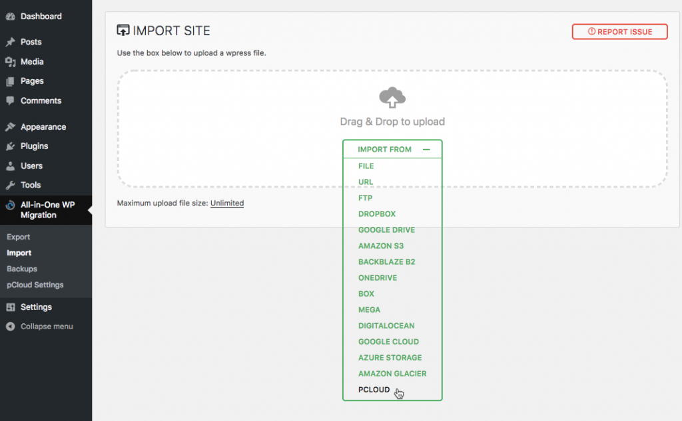Open Comments in sidebar
The image size is (682, 421).
(41, 101)
